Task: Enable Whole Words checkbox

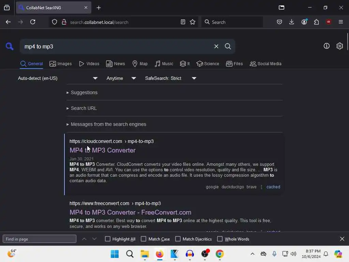Action: point(220,239)
